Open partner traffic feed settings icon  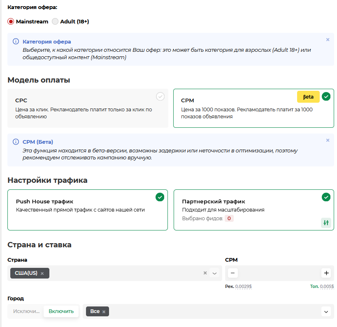click(x=326, y=223)
